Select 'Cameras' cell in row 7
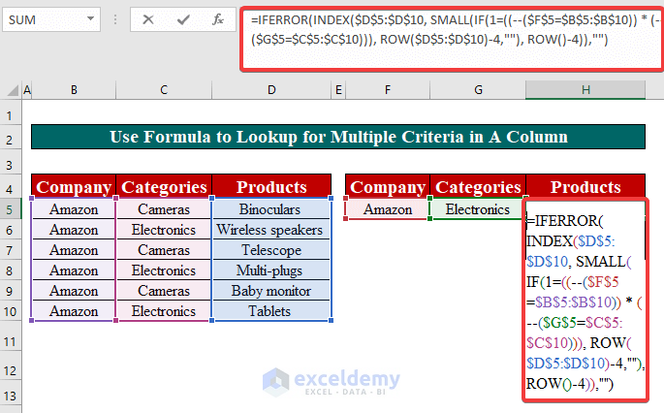 pos(164,250)
